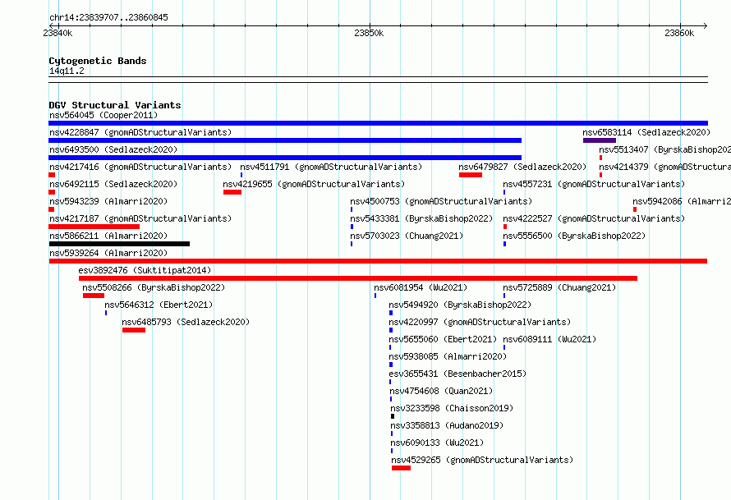Click nsv5513407 ByrskaBishop label
Viewport: 731px width, 500px height.
coord(664,149)
